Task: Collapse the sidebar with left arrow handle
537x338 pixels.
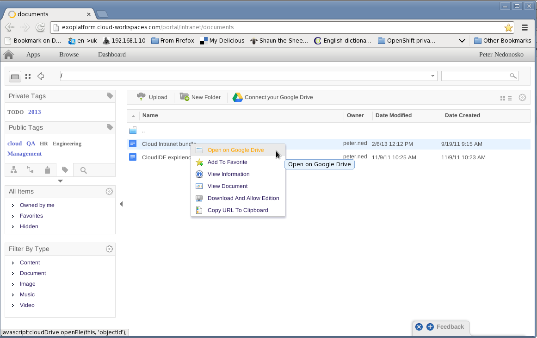Action: click(121, 204)
